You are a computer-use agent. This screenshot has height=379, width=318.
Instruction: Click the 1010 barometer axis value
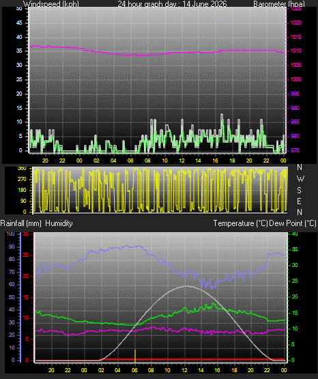tap(295, 51)
